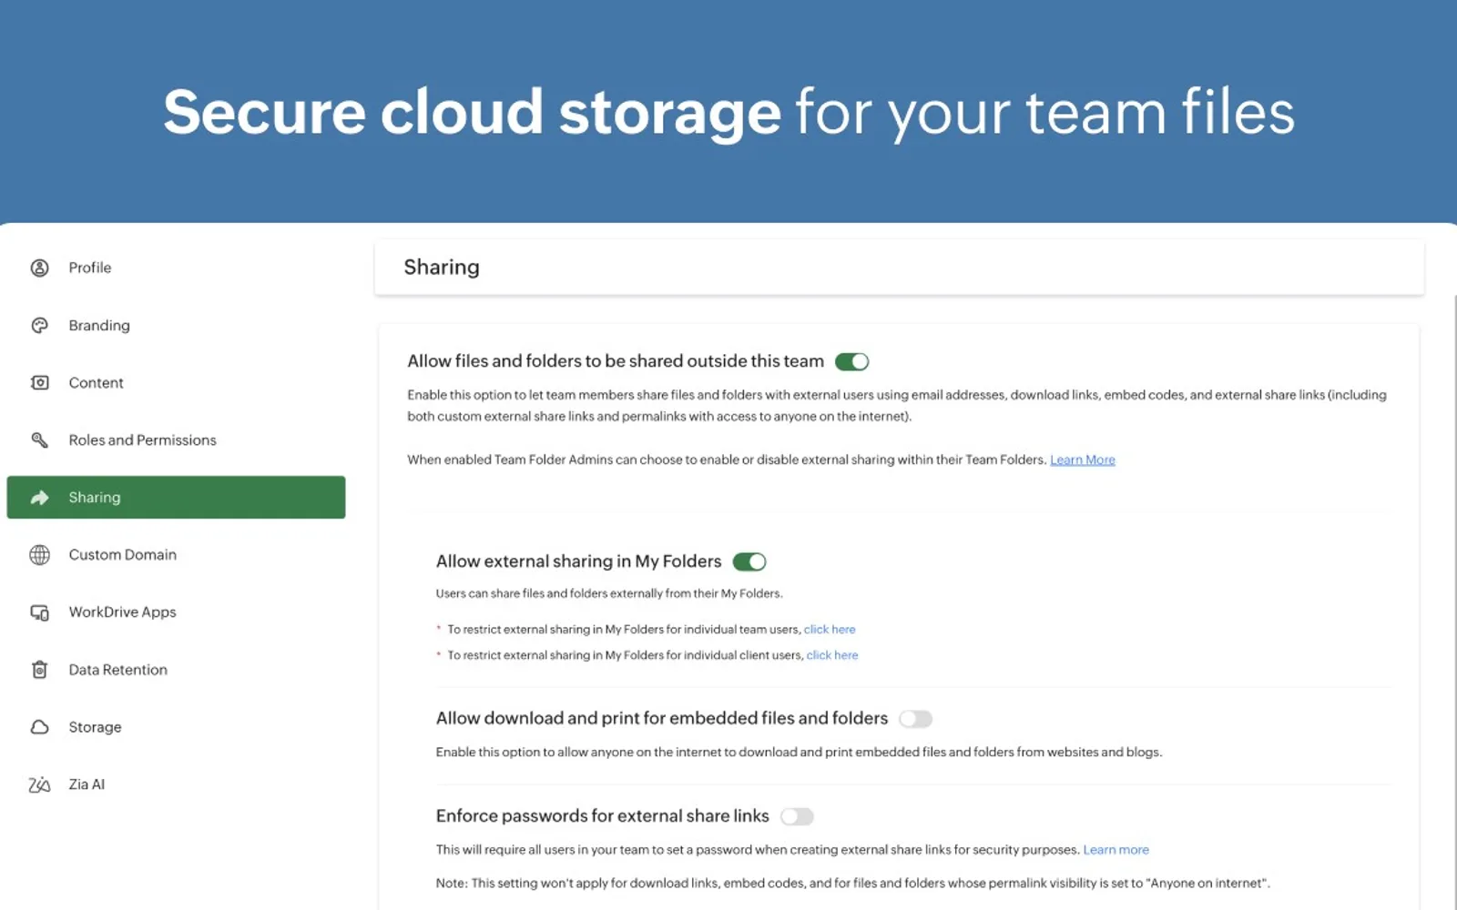The image size is (1457, 910).
Task: Click the Custom Domain globe icon
Action: [x=39, y=554]
